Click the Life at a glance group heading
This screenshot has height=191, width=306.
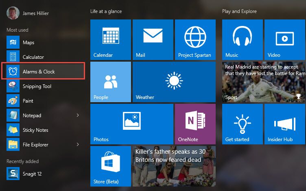[x=106, y=11]
